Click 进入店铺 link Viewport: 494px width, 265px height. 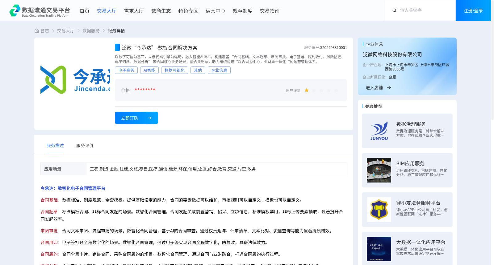point(374,88)
